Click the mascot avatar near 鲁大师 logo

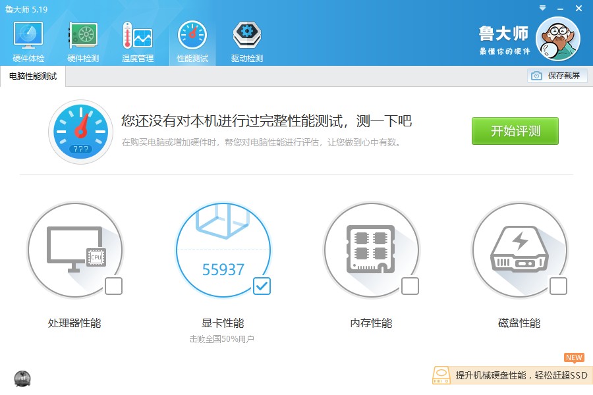pos(557,39)
